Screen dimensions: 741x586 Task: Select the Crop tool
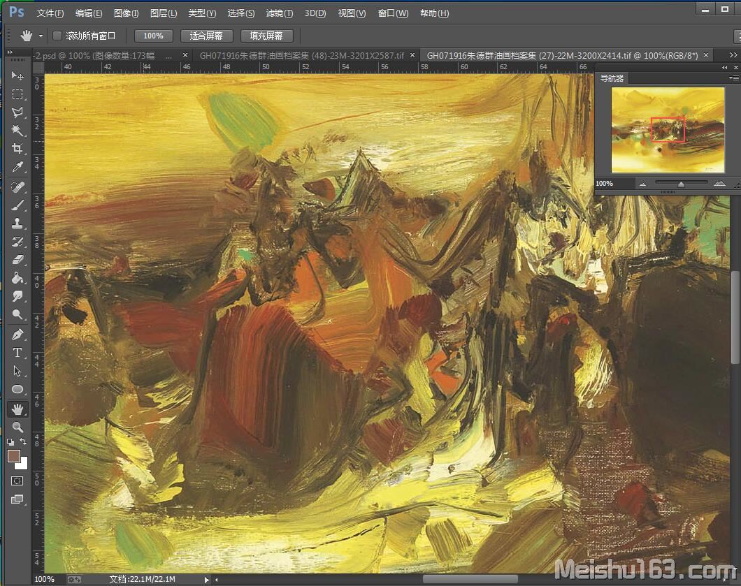point(17,148)
